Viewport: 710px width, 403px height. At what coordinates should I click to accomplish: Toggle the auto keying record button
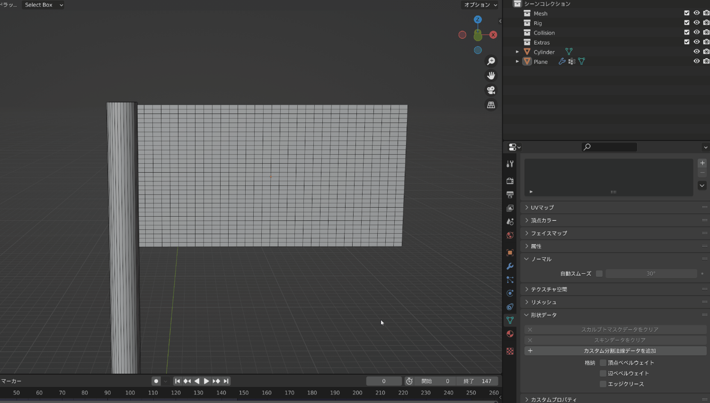(x=156, y=381)
